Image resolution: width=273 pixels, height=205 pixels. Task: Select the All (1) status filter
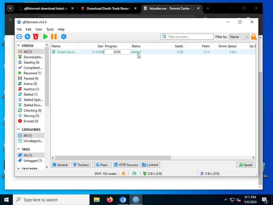tap(31, 52)
